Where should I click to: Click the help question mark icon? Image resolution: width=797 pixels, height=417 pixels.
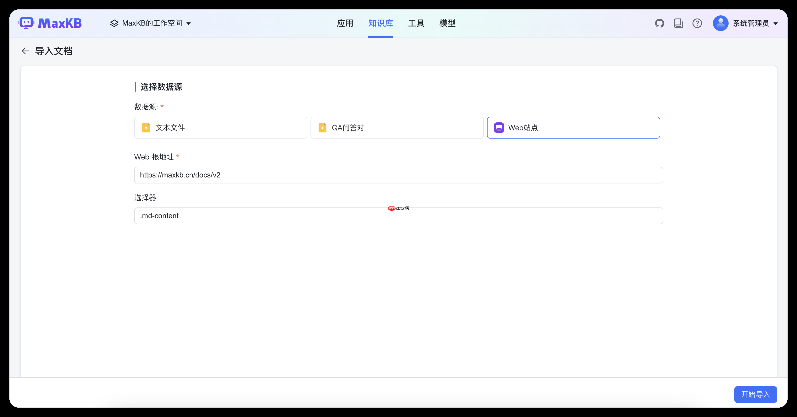pyautogui.click(x=697, y=23)
